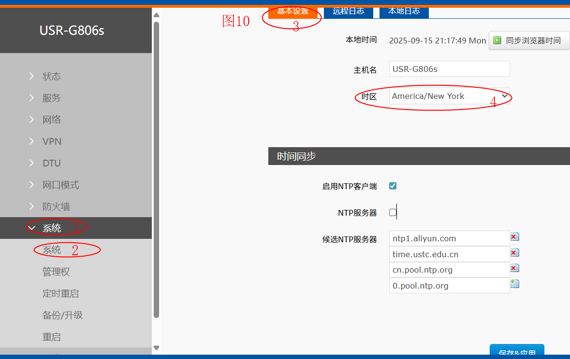The image size is (570, 359).
Task: Click the sidebar scrollbar down arrow
Action: [x=156, y=348]
